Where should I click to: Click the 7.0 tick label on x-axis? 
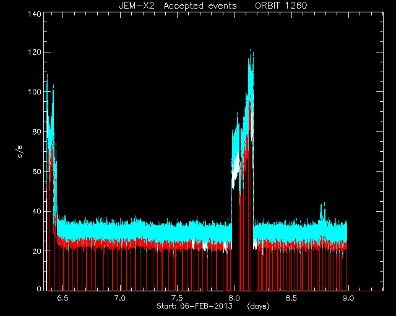click(x=119, y=298)
